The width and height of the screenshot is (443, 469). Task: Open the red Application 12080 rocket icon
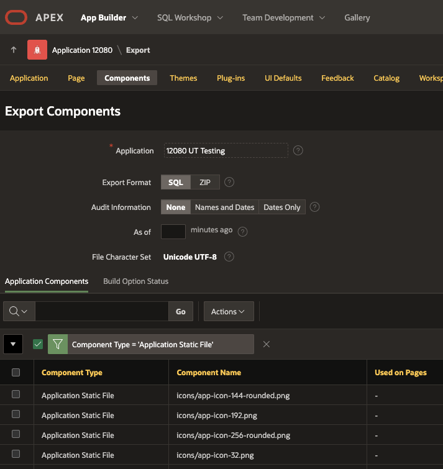click(37, 50)
